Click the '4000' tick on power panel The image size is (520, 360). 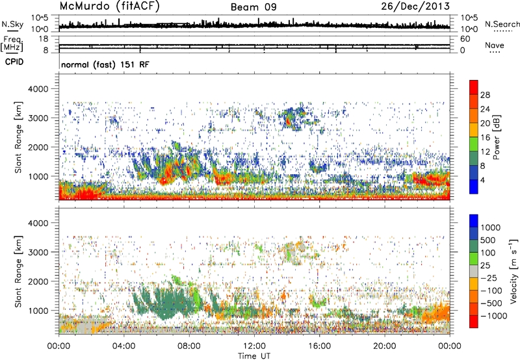[x=38, y=89]
